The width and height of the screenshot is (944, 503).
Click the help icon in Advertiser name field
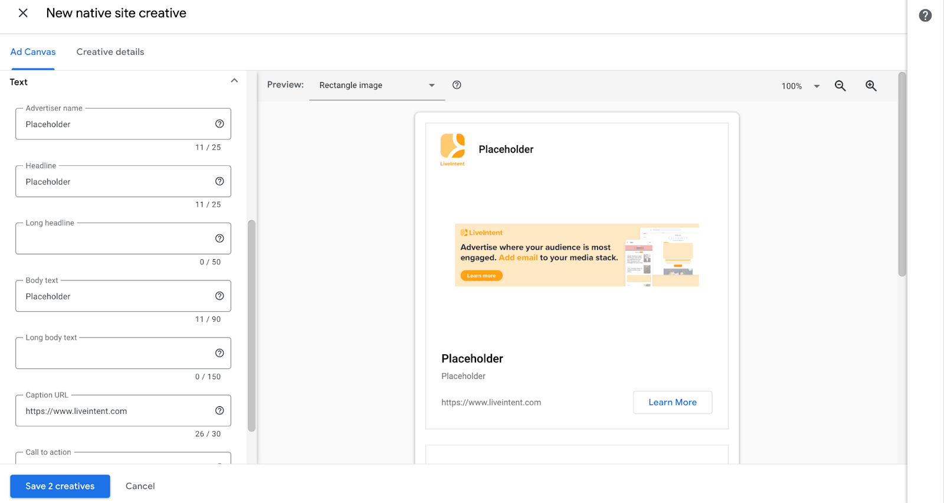pos(219,124)
